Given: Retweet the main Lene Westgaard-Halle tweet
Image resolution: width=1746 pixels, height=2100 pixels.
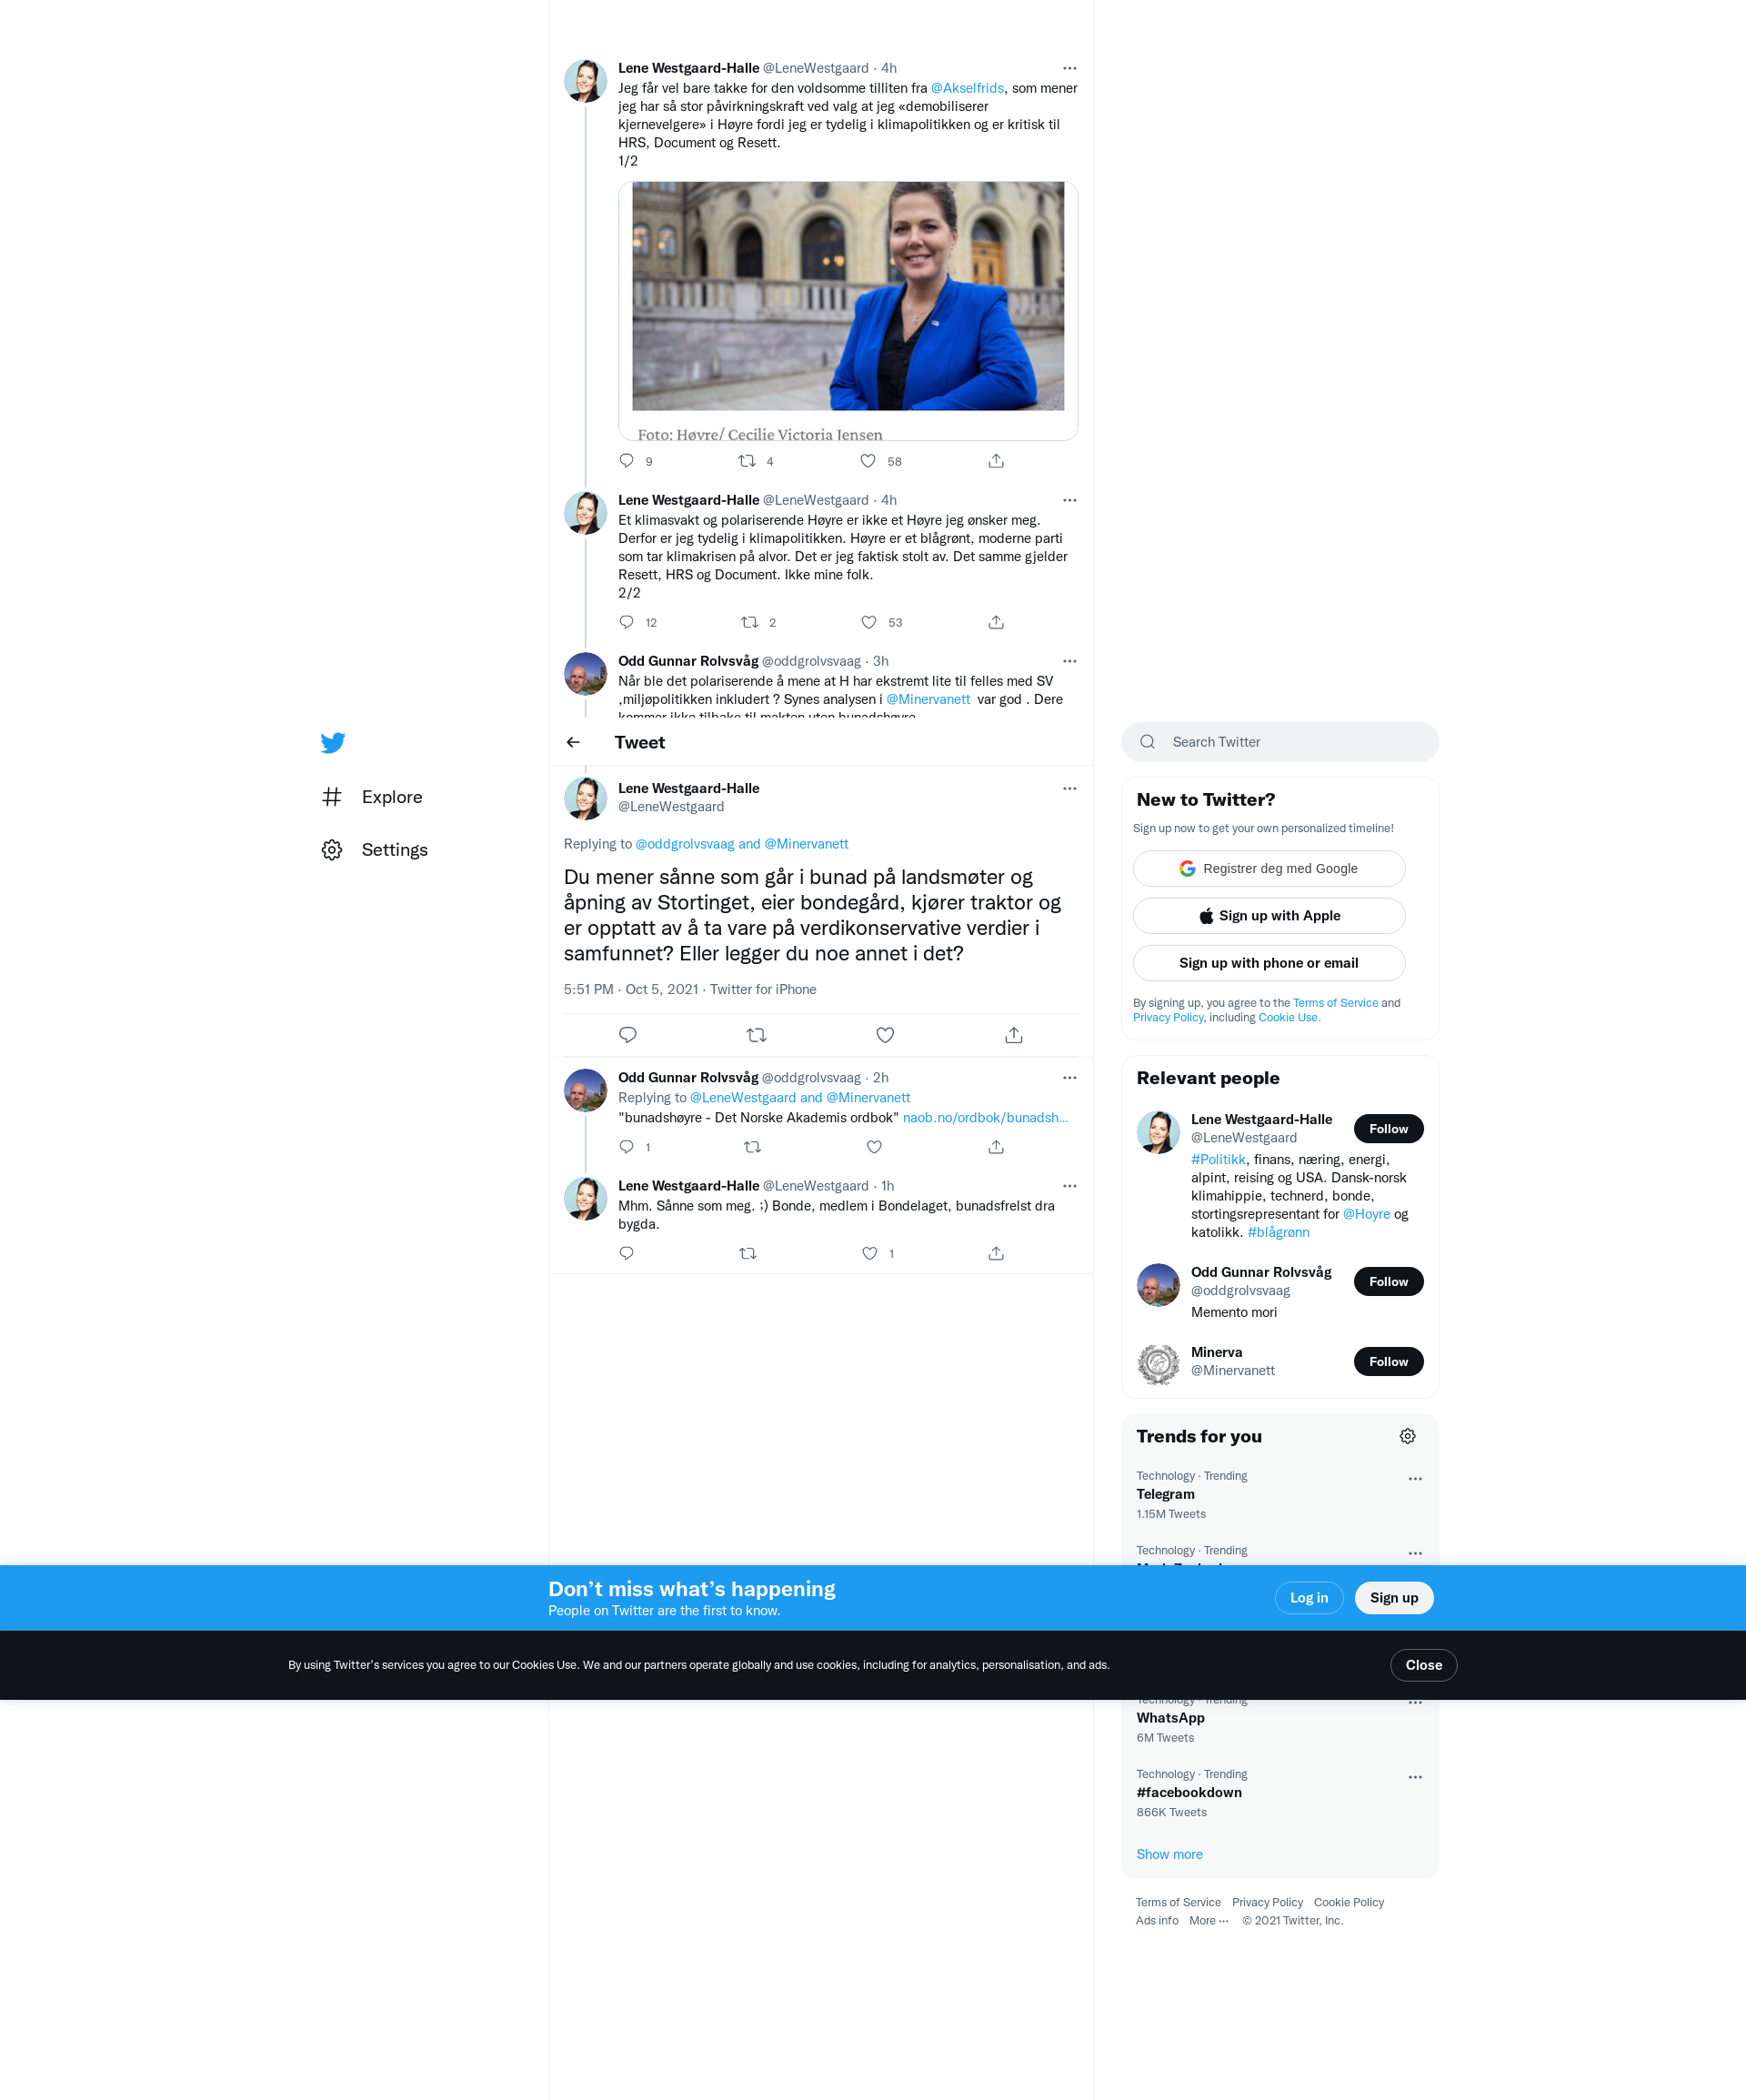Looking at the screenshot, I should [756, 1035].
